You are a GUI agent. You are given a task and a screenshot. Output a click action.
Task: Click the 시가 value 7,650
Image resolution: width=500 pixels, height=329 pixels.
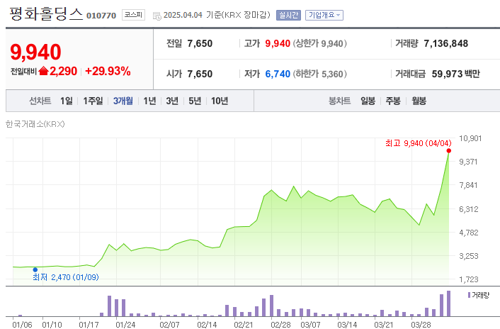point(200,74)
